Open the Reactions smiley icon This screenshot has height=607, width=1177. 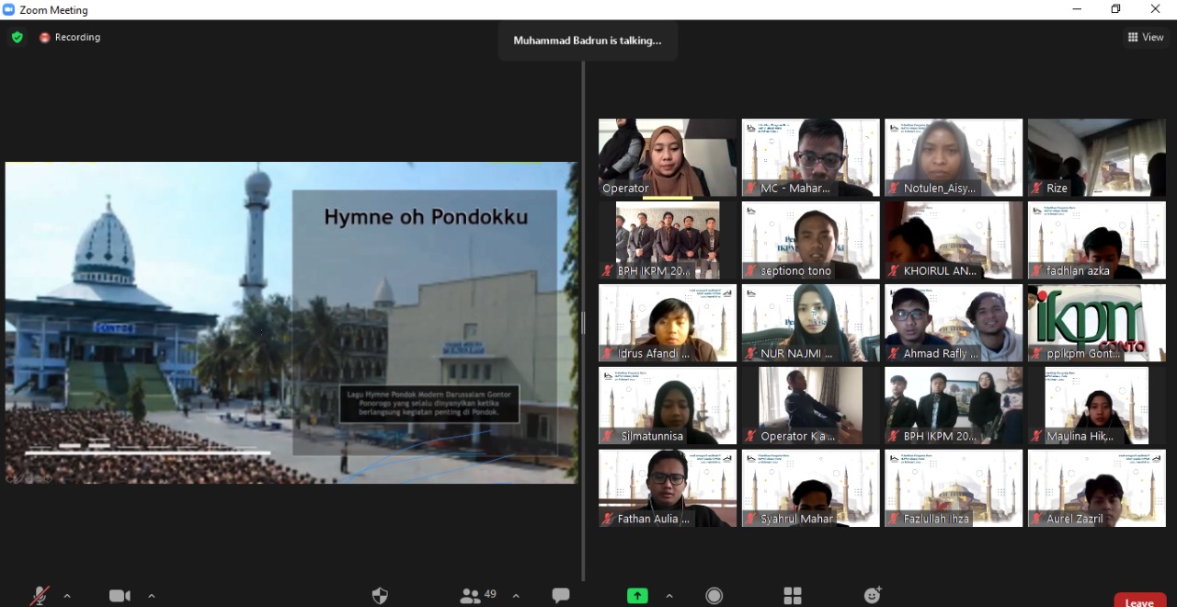point(873,595)
